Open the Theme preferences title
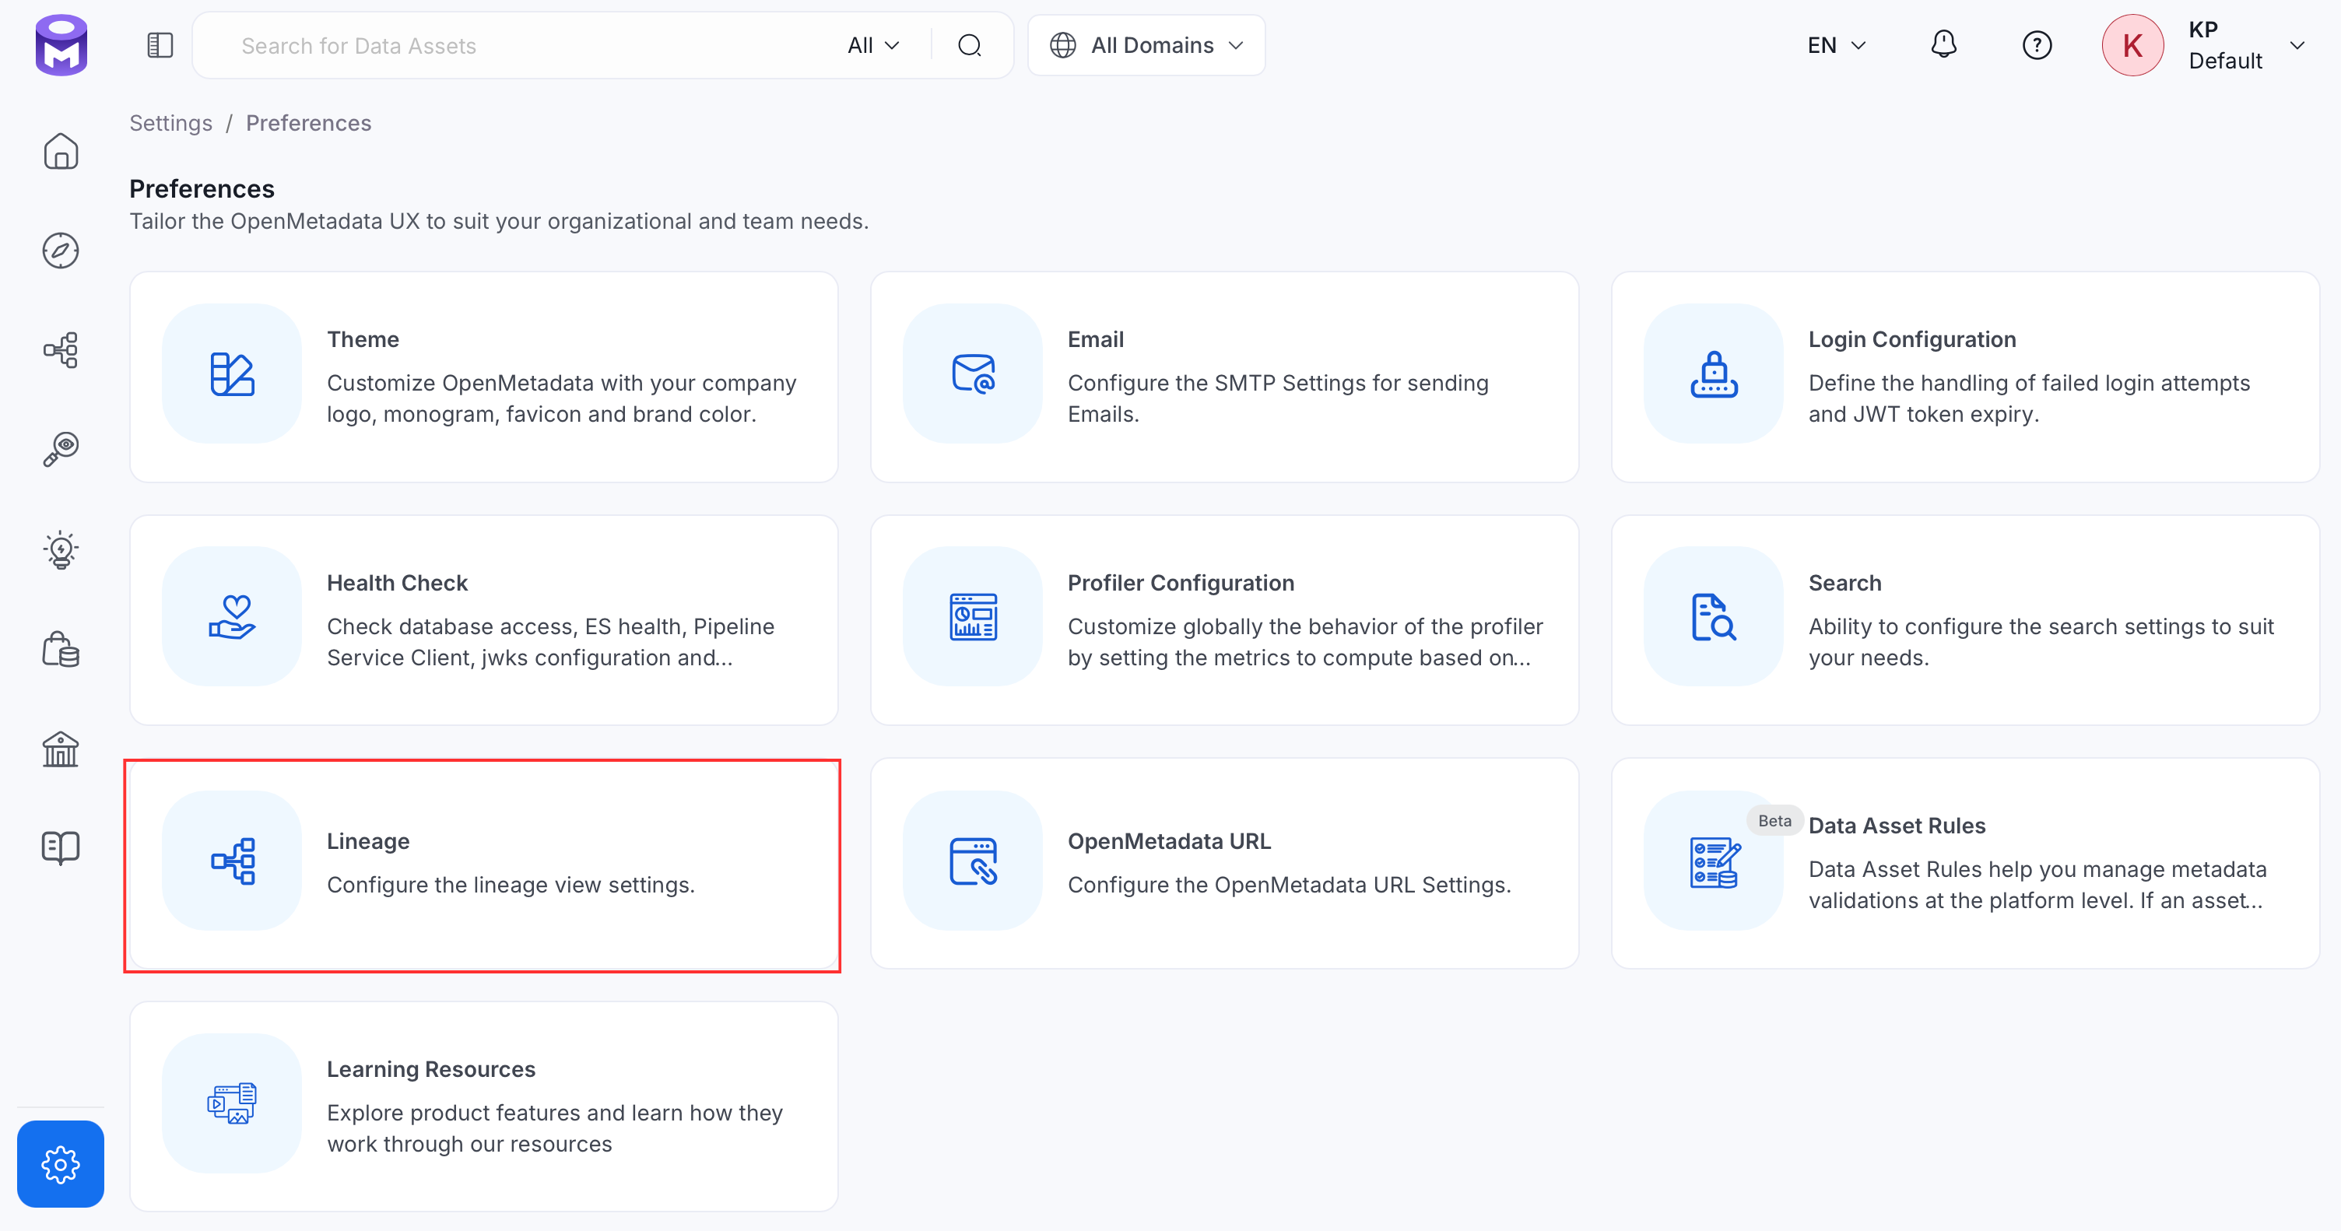 point(363,338)
